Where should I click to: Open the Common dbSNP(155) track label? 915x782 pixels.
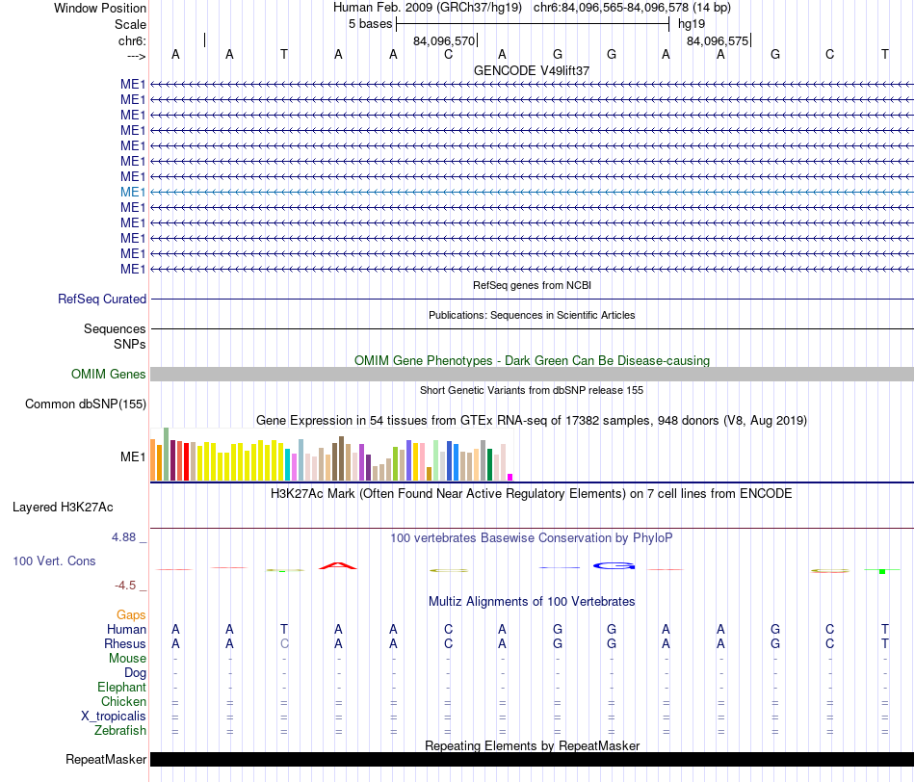[85, 404]
